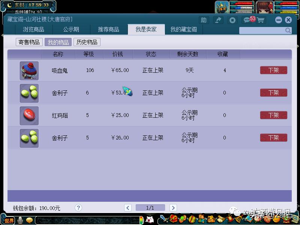Viewport: 300px width, 225px height.
Task: Click the sword attack icon in bottom toolbar
Action: point(163,219)
